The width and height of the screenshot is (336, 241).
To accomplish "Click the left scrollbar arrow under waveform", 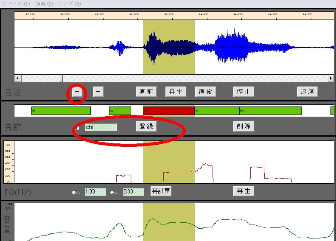I will click(18, 78).
